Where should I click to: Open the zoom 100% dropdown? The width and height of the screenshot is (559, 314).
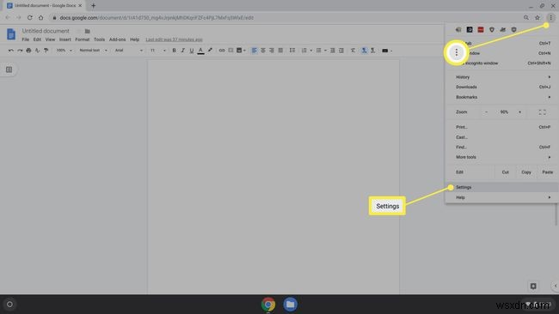coord(64,51)
